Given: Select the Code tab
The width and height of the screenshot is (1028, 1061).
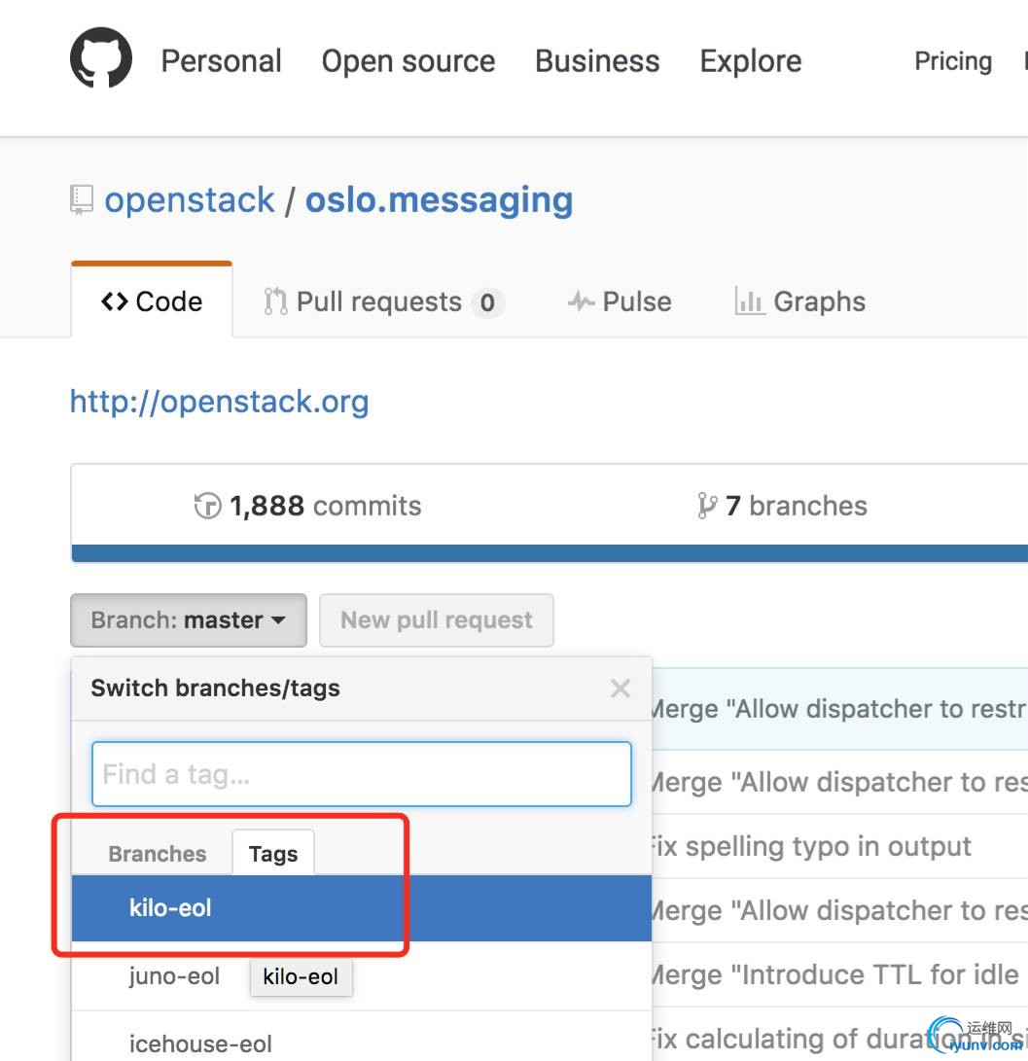Looking at the screenshot, I should click(152, 301).
